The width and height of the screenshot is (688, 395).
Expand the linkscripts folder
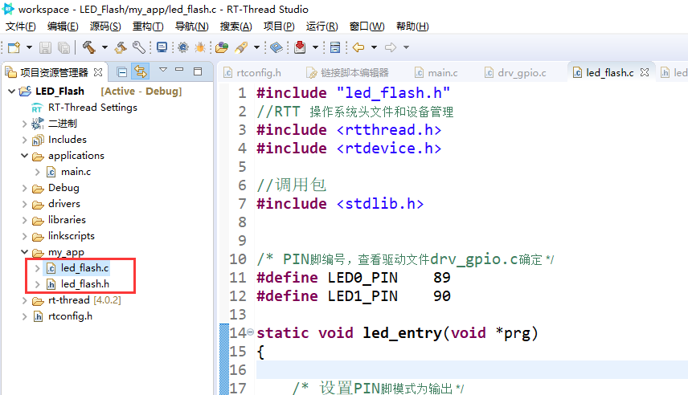point(25,236)
